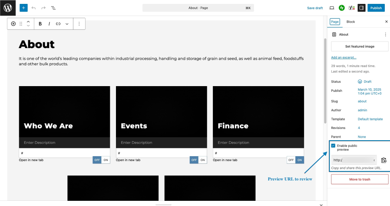Change the Parent page None
Image resolution: width=390 pixels, height=206 pixels.
click(x=362, y=137)
